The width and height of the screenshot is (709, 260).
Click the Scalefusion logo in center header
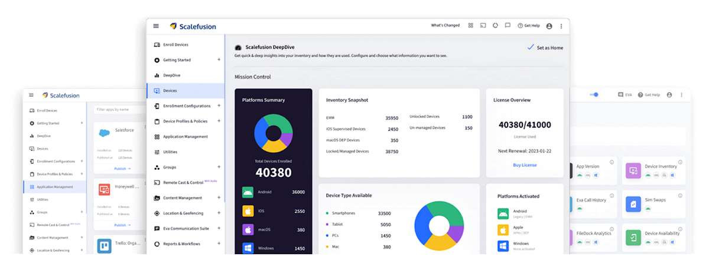[x=192, y=26]
